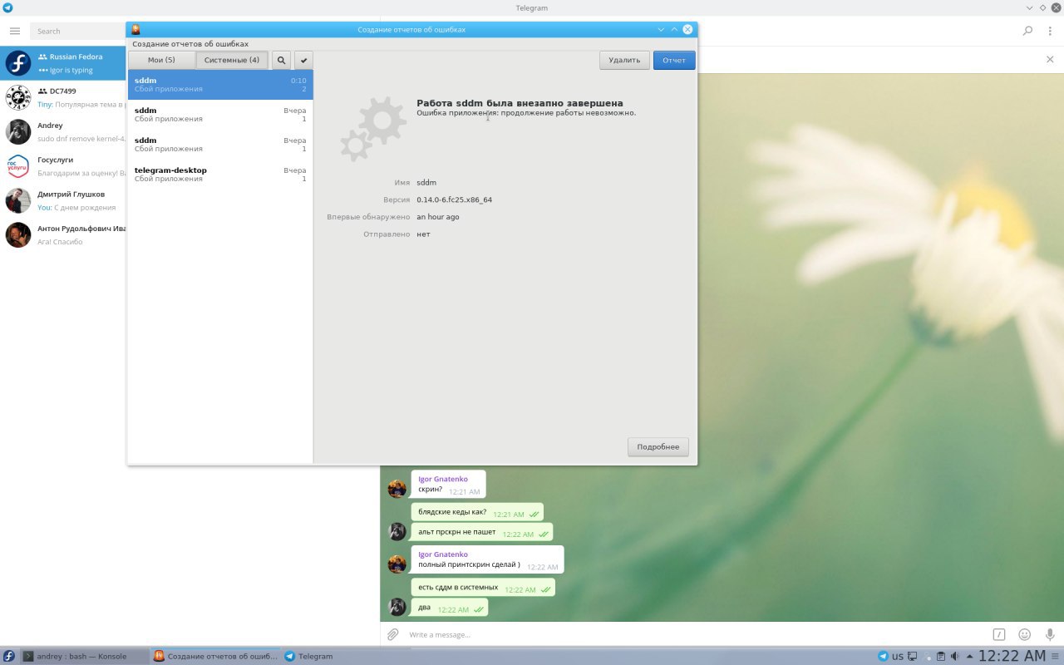Image resolution: width=1064 pixels, height=665 pixels.
Task: Toggle the checkmark selection mode button
Action: [303, 60]
